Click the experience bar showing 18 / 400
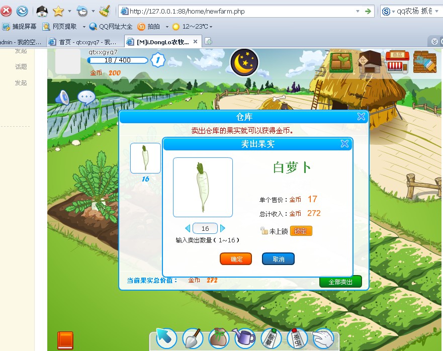 [x=118, y=60]
